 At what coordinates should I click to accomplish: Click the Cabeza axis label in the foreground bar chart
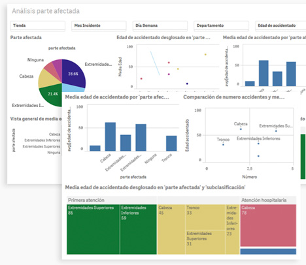click(105, 158)
